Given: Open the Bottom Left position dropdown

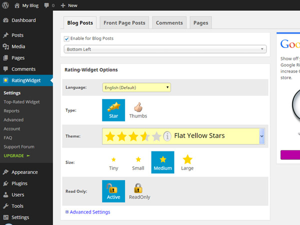Looking at the screenshot, I should click(165, 49).
